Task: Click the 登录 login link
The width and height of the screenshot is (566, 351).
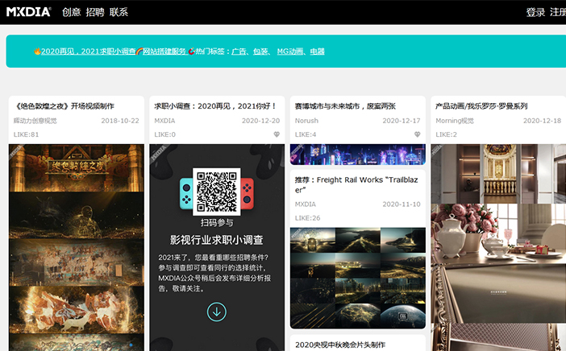Action: 535,12
